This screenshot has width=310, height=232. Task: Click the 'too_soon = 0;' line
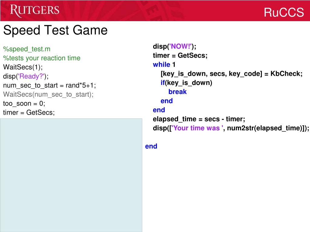[24, 103]
